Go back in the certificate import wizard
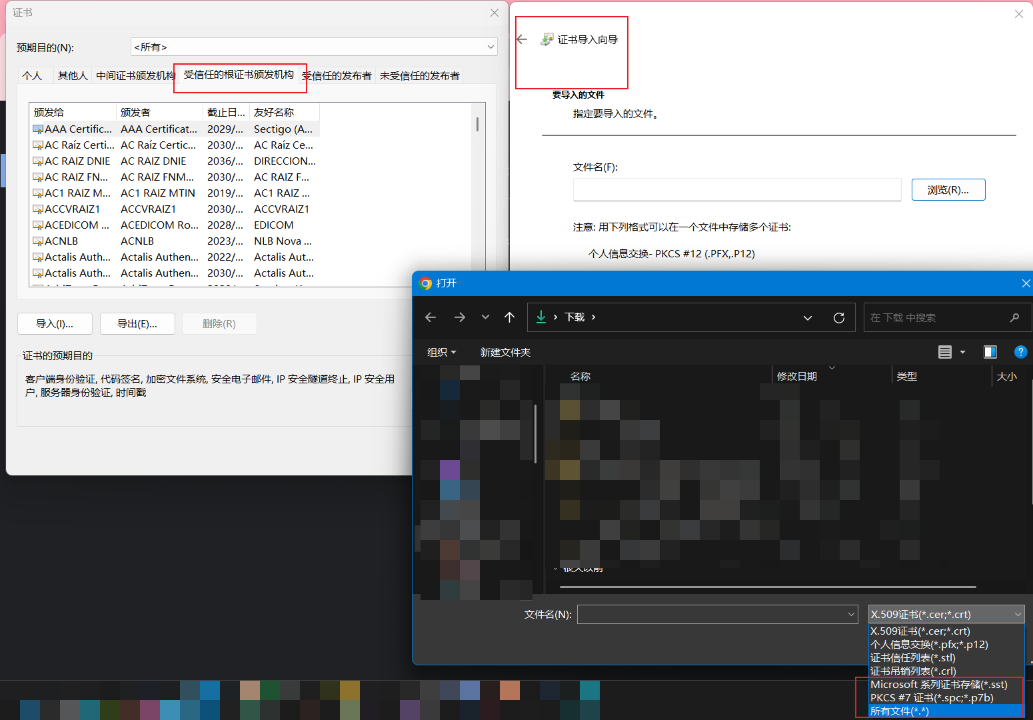The image size is (1033, 720). (x=522, y=39)
